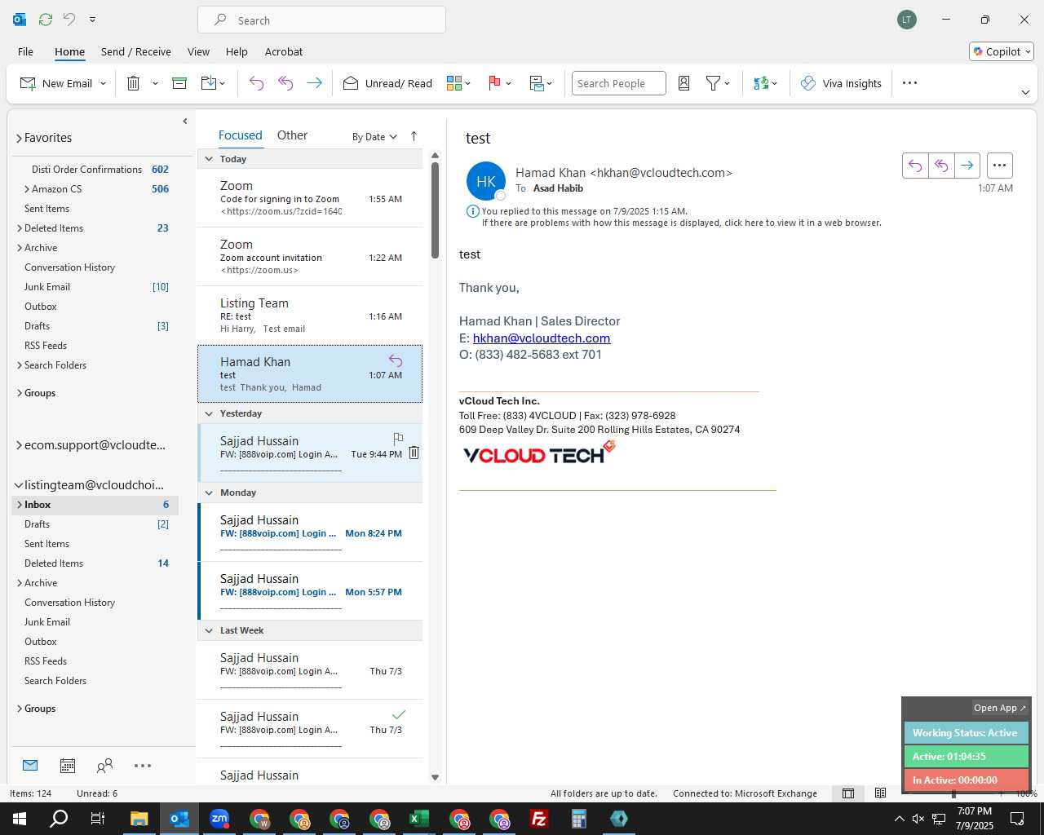1044x835 pixels.
Task: Click the Archive icon in ribbon
Action: click(x=179, y=83)
